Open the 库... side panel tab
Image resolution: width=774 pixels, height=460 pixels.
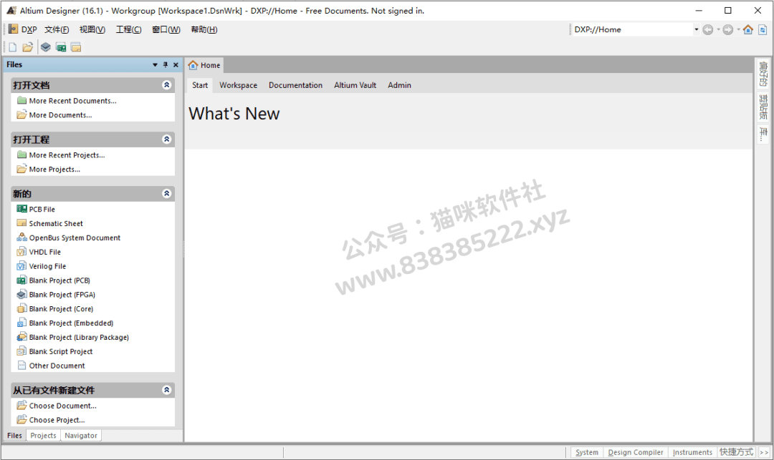[763, 134]
